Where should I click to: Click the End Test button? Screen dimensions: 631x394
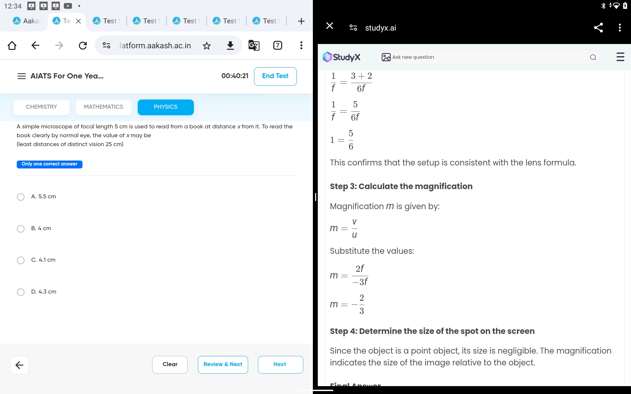click(x=275, y=76)
